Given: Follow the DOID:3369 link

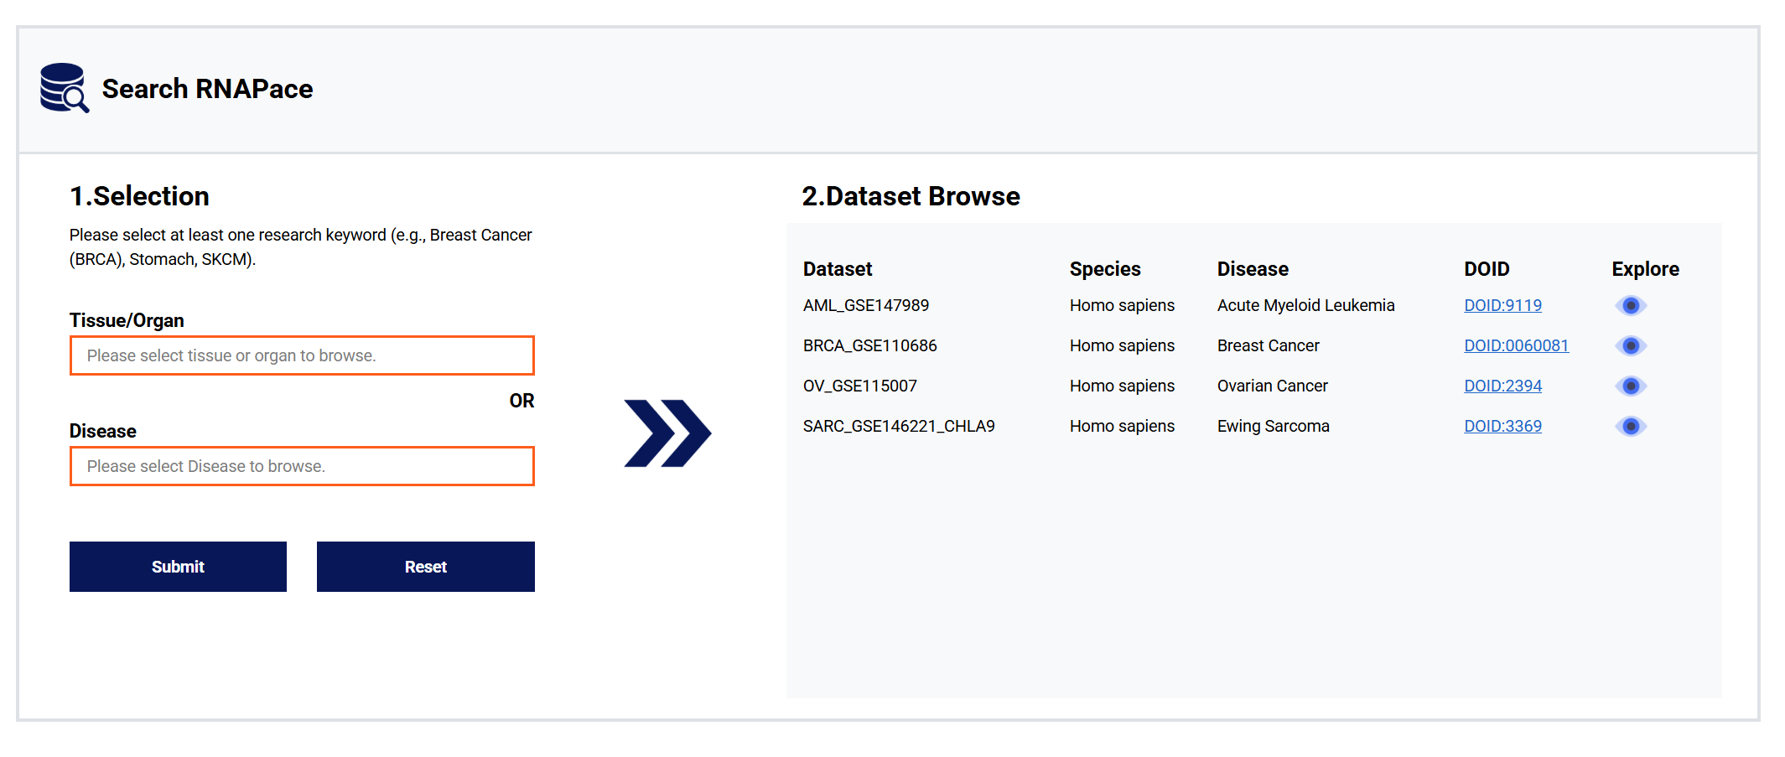Looking at the screenshot, I should pos(1502,427).
